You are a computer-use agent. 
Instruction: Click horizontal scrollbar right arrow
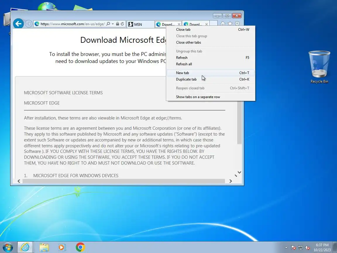click(231, 181)
